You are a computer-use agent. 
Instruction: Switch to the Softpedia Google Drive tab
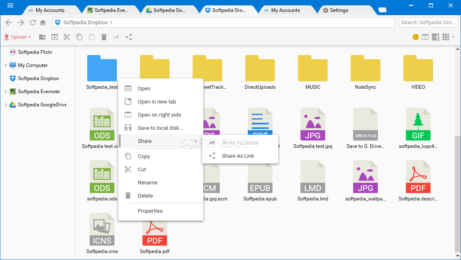[169, 10]
